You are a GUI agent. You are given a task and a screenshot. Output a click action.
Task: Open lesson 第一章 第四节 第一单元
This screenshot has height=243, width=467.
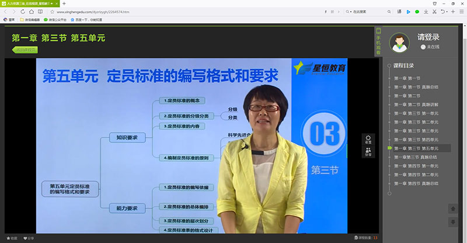tap(416, 166)
